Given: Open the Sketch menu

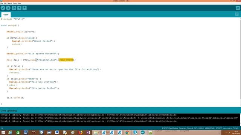Looking at the screenshot, I should (x=10, y=3).
